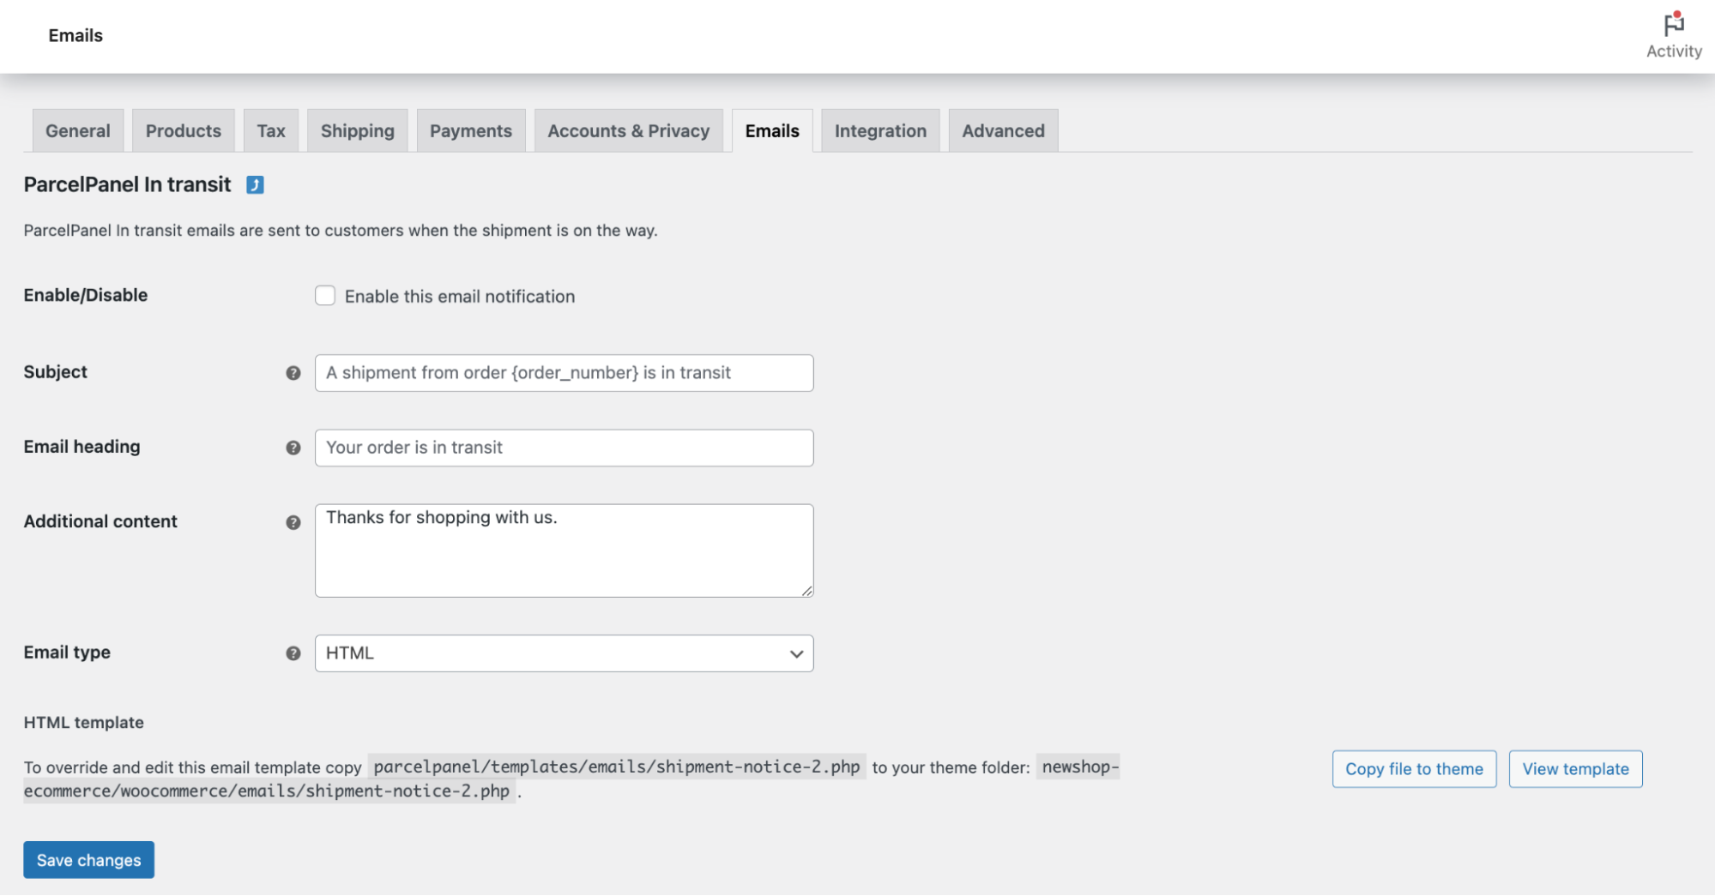This screenshot has width=1715, height=896.
Task: Click the 'HTML template' heading text
Action: pyautogui.click(x=84, y=723)
